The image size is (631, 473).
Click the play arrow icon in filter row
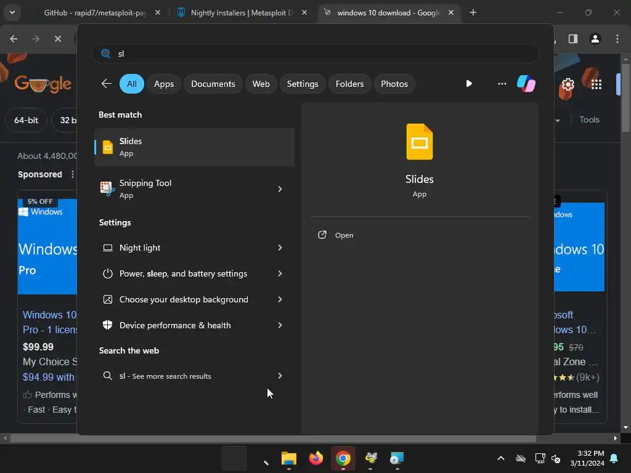[x=469, y=84]
